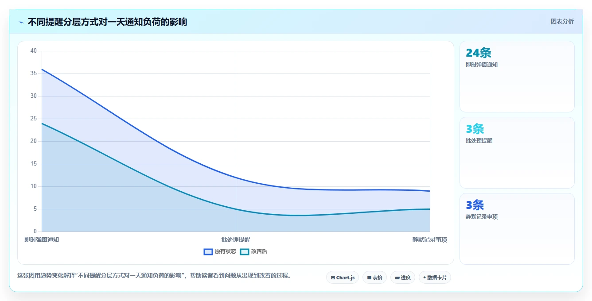Click the 图表分析 label in header

click(x=562, y=22)
